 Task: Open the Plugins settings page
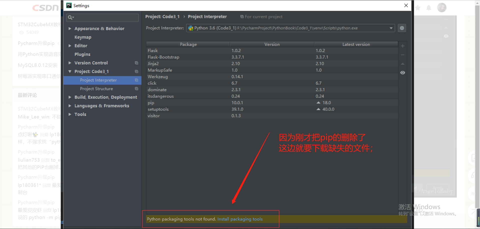pyautogui.click(x=82, y=54)
